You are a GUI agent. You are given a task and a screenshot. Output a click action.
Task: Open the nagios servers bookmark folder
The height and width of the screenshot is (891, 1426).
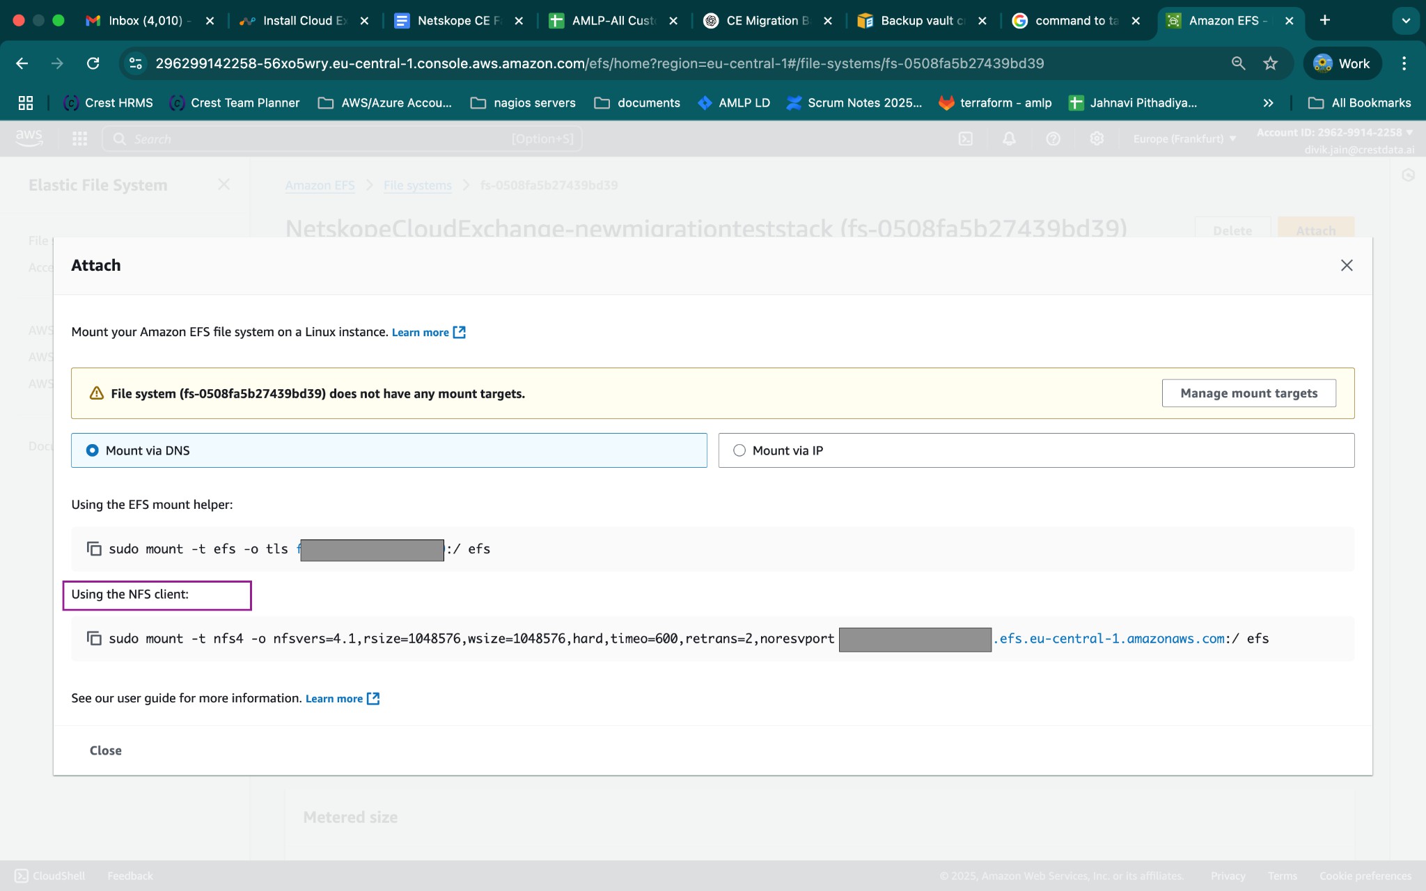pyautogui.click(x=523, y=103)
